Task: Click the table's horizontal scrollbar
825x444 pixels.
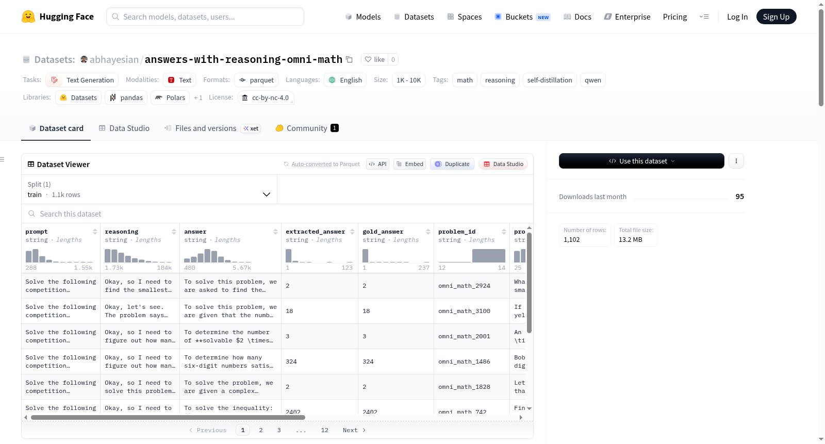Action: 168,417
